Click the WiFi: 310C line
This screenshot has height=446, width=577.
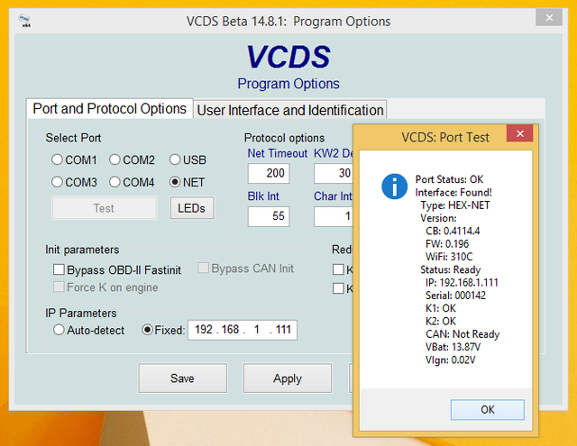tap(449, 257)
